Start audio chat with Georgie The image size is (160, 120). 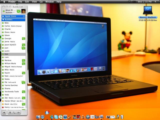point(23,38)
